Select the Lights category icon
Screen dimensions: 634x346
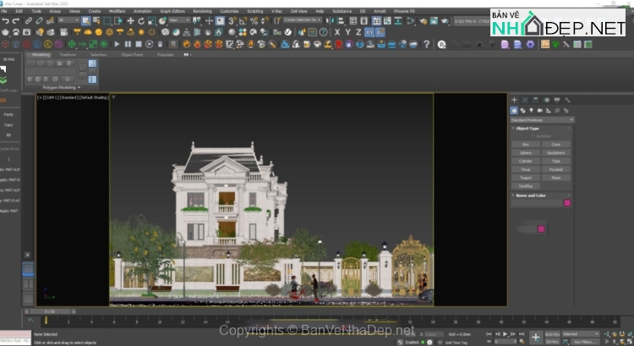click(x=531, y=110)
